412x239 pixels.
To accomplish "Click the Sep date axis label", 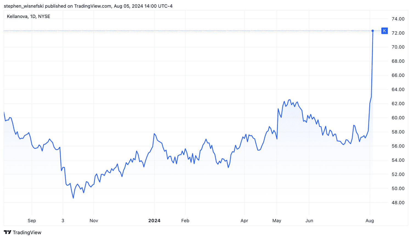I will pyautogui.click(x=32, y=221).
